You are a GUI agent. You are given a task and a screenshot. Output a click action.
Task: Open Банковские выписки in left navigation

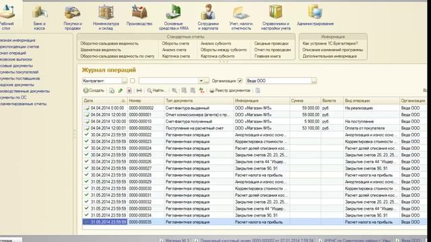coord(16,59)
